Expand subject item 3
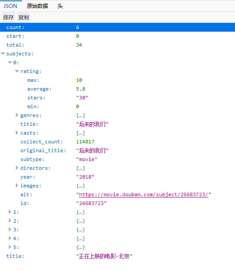Screen dimensions: 235x271 [10, 230]
